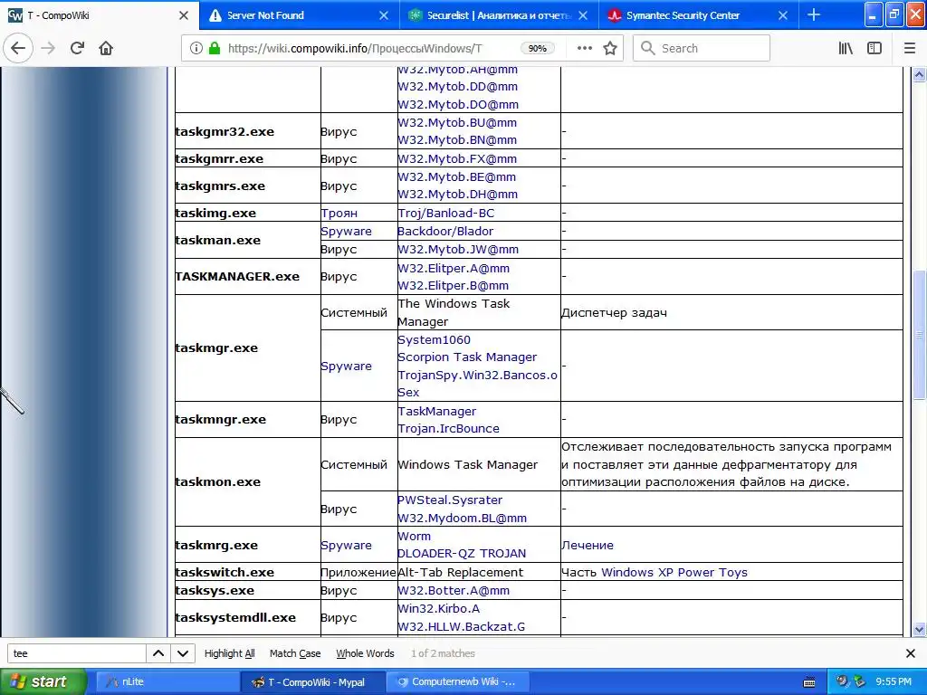This screenshot has height=695, width=927.
Task: Open the TrojanSpy.Win32.Bancos.o link
Action: (477, 375)
